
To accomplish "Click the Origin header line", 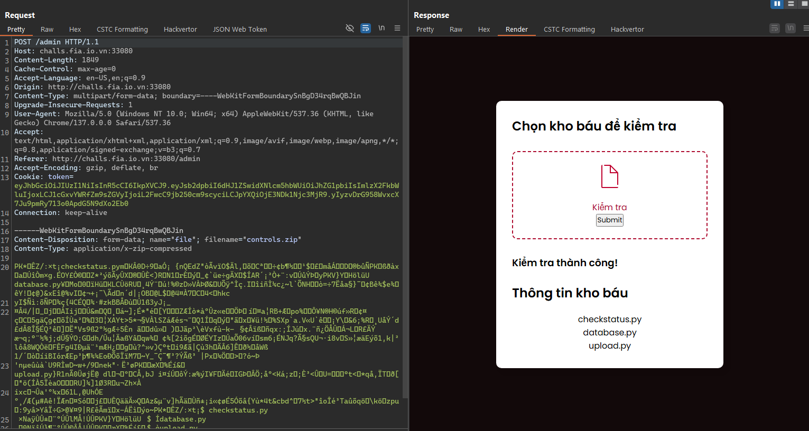I will [x=92, y=87].
